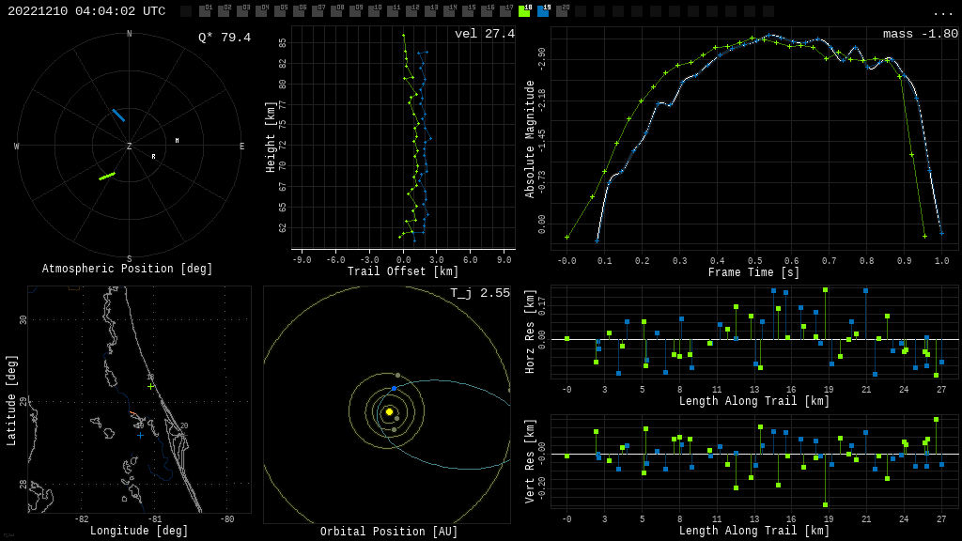Select the station 10 box
Image resolution: width=962 pixels, height=541 pixels.
(x=374, y=11)
